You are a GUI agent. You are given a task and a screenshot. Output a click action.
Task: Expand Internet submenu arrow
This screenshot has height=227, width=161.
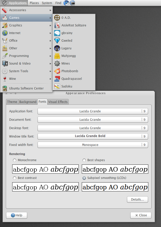coord(50,33)
